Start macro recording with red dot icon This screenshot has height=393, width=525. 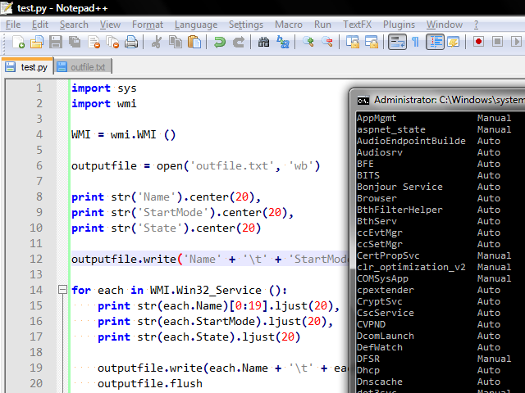point(478,42)
